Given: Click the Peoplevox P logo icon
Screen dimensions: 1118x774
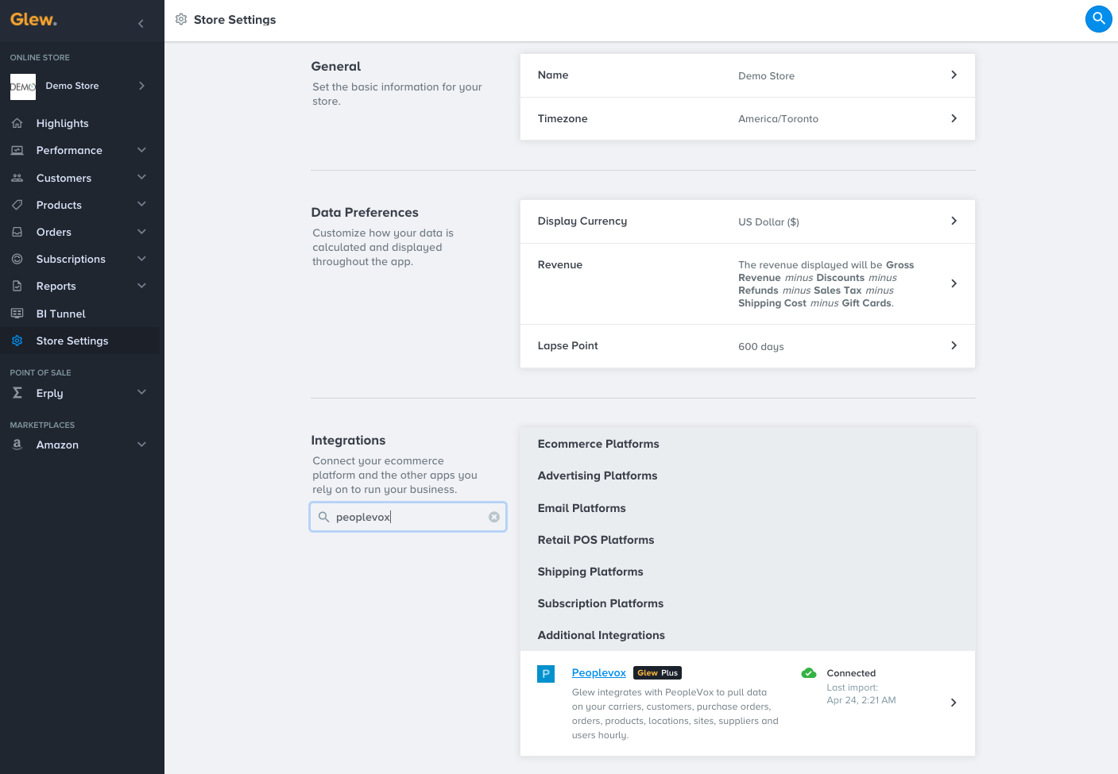Looking at the screenshot, I should pos(546,674).
